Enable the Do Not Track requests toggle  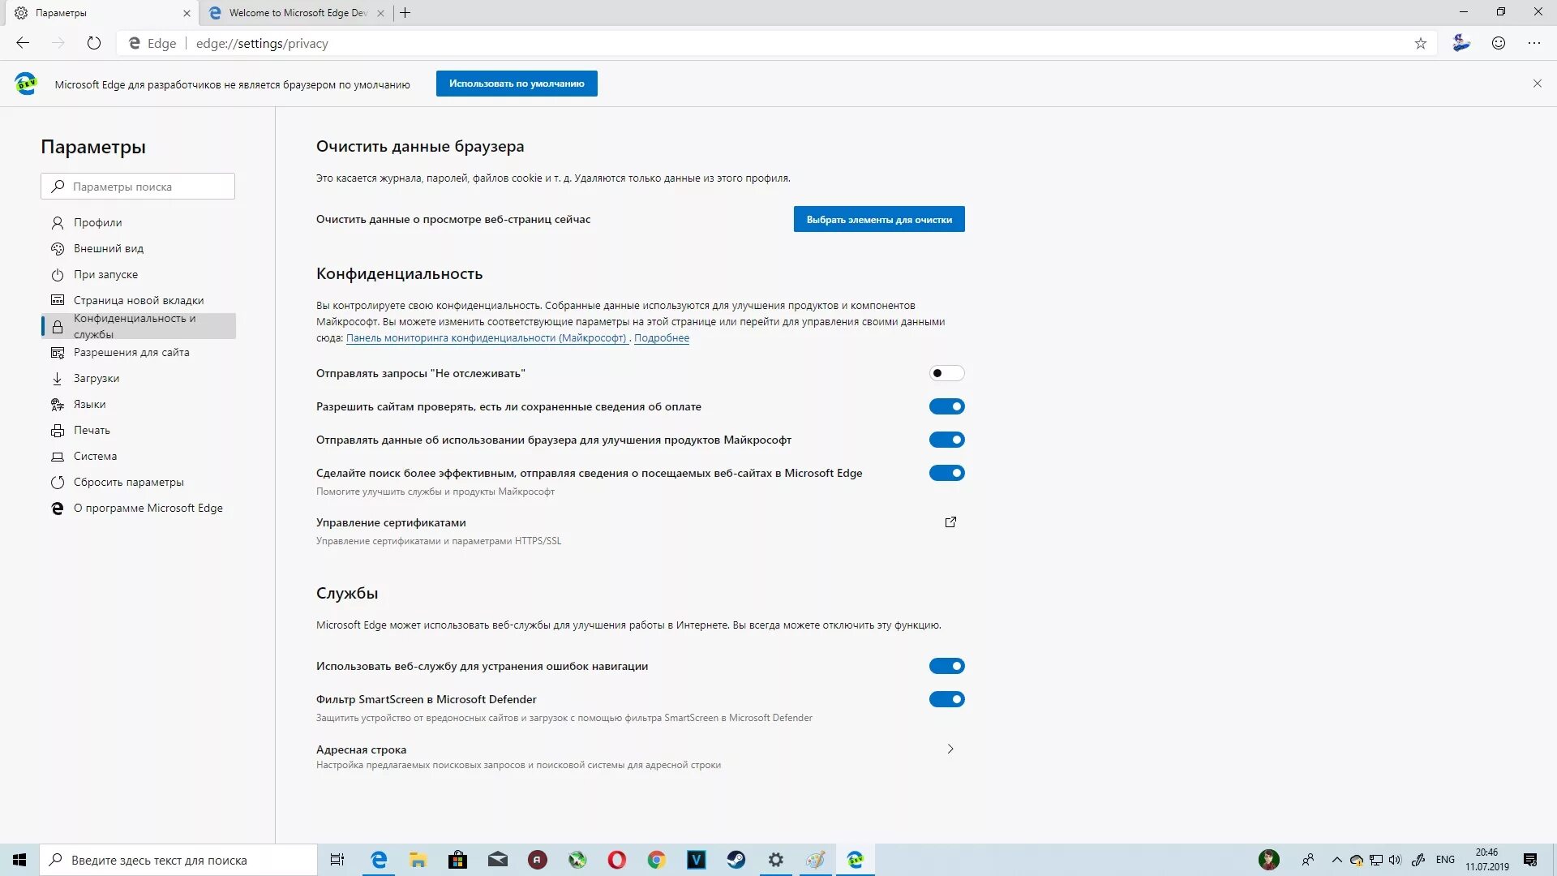click(946, 373)
